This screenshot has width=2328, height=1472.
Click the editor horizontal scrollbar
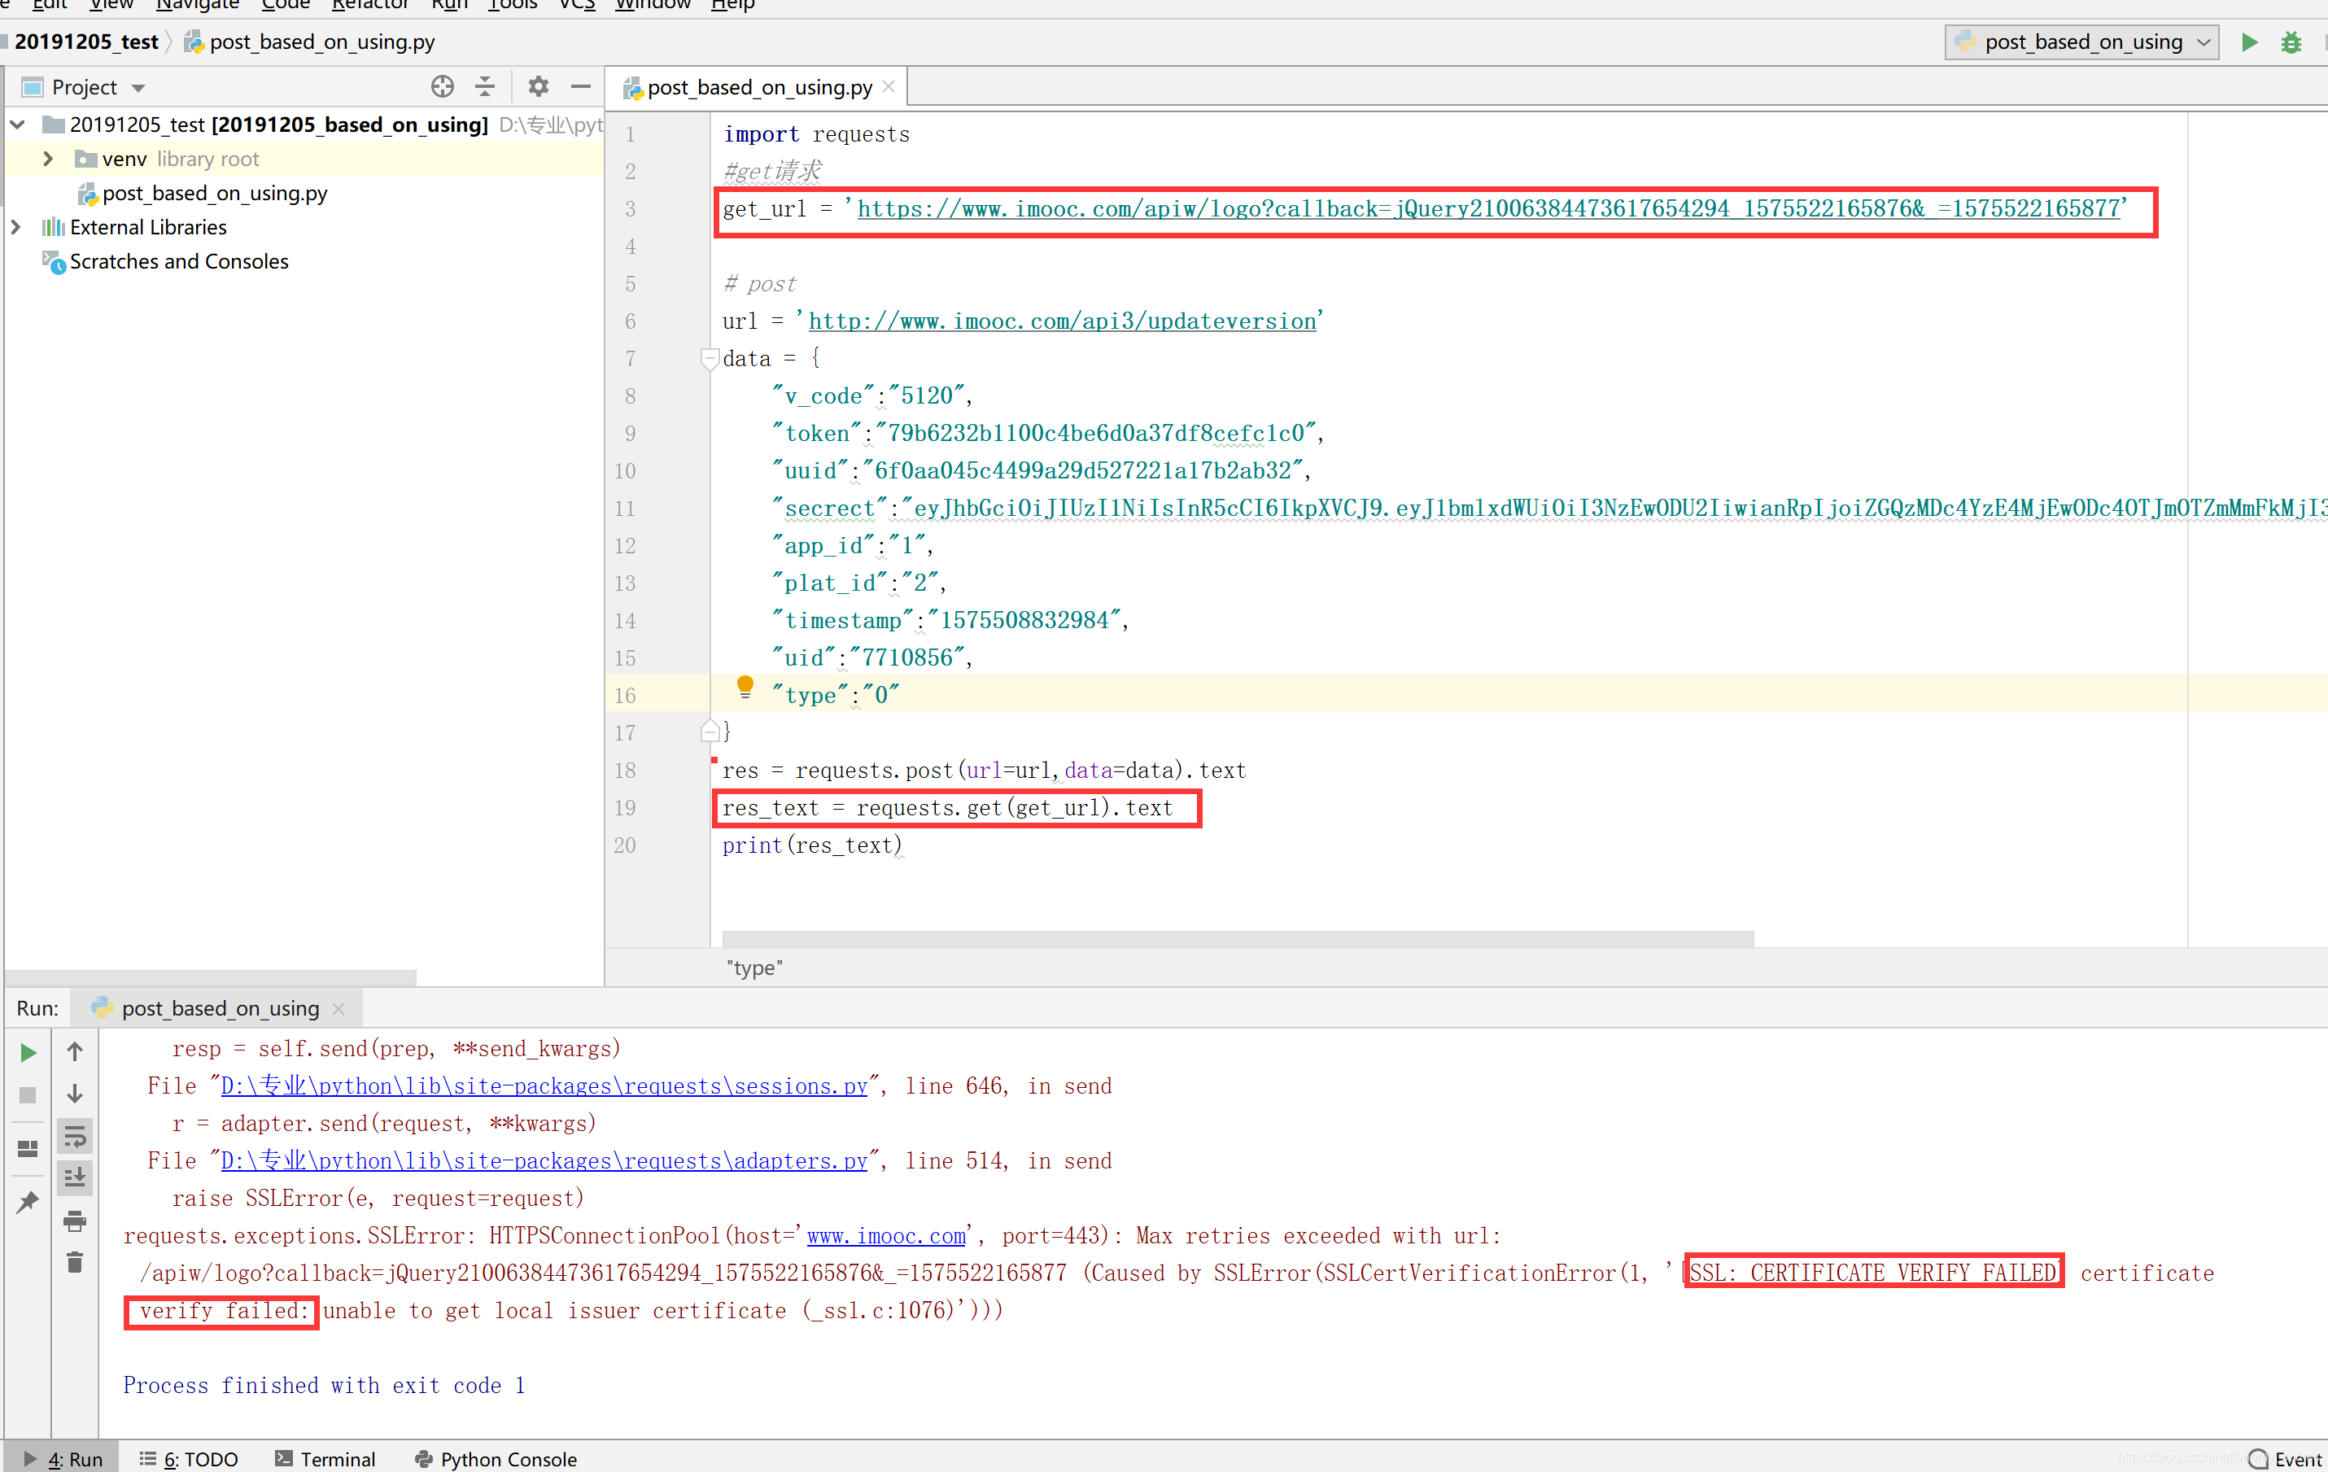[x=1237, y=938]
